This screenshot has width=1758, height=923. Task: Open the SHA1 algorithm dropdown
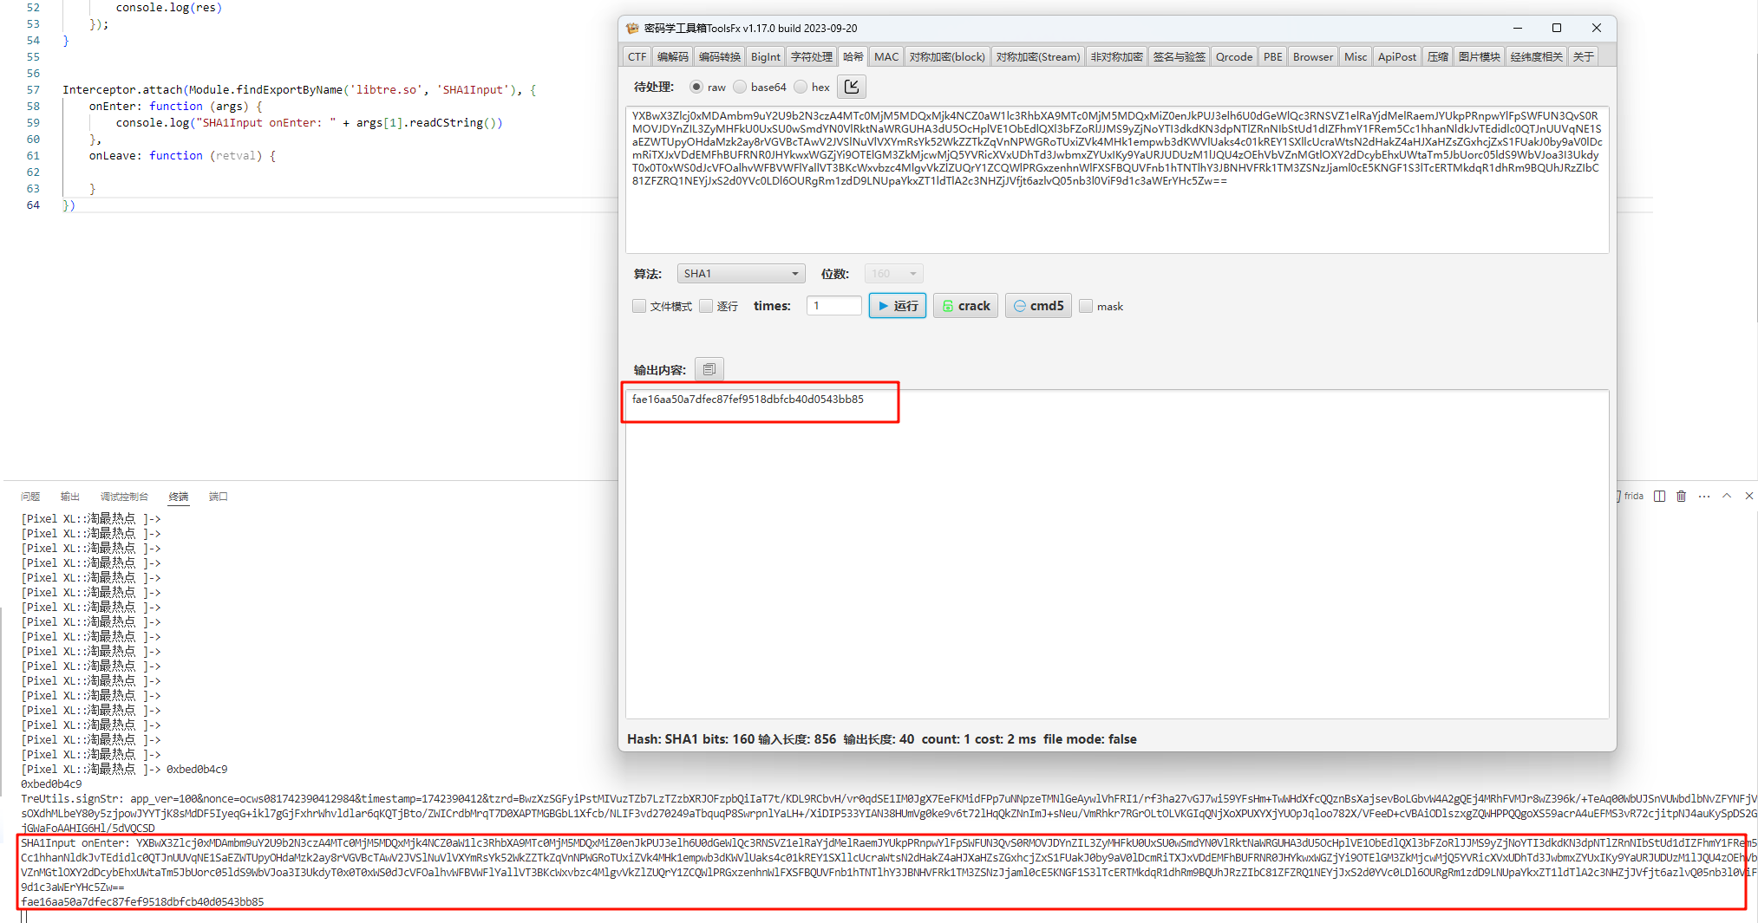[x=741, y=274]
